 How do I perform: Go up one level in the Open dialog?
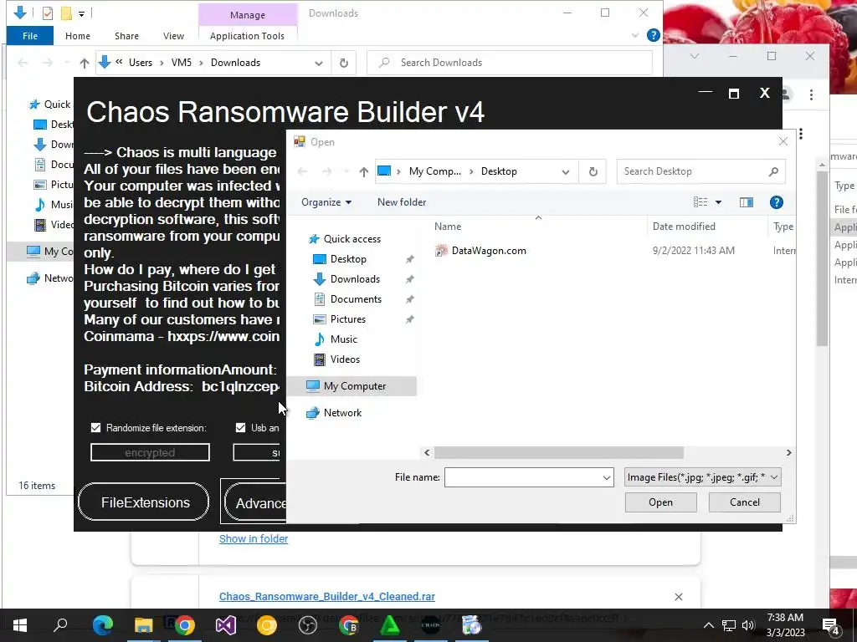363,172
